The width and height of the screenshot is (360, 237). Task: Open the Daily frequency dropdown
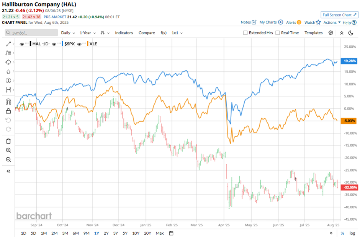pos(68,33)
